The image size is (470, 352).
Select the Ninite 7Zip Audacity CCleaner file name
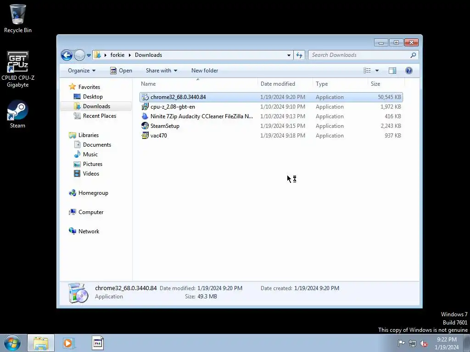[202, 116]
